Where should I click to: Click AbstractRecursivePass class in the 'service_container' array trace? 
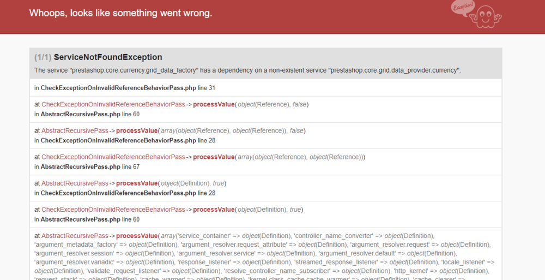[75, 235]
